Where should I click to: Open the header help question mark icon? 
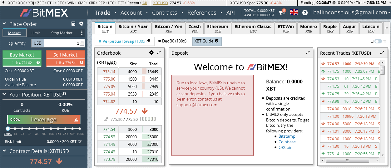pyautogui.click(x=305, y=13)
